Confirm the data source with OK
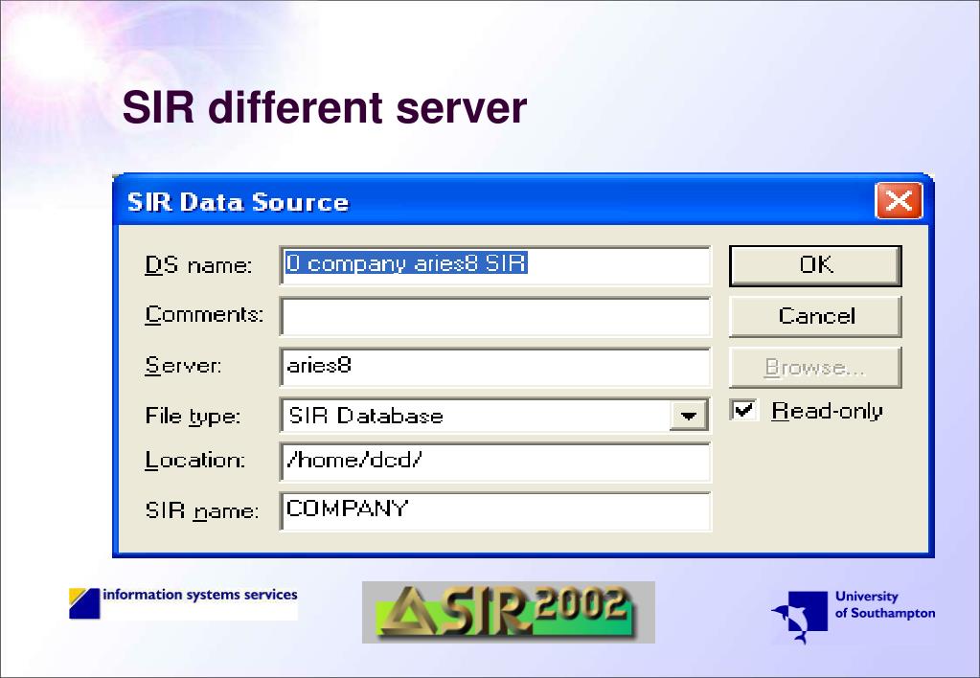This screenshot has height=678, width=980. (x=815, y=265)
